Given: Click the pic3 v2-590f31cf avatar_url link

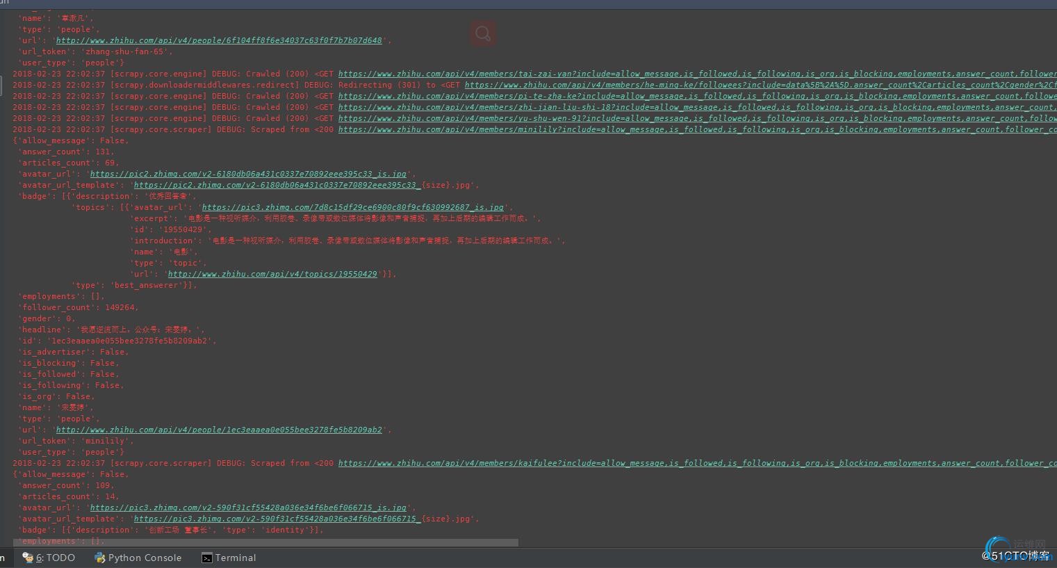Looking at the screenshot, I should click(248, 508).
